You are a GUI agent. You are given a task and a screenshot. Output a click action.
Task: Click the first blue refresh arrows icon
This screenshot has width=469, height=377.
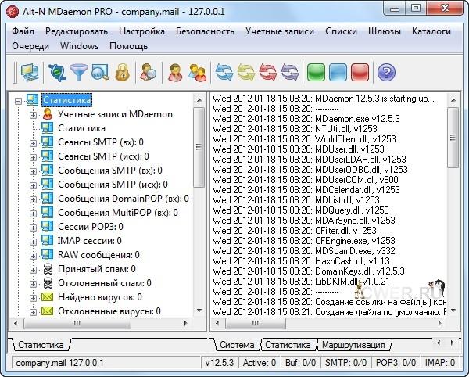point(225,74)
